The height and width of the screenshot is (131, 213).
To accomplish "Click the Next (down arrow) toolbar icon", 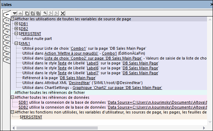I will pyautogui.click(x=15, y=13).
